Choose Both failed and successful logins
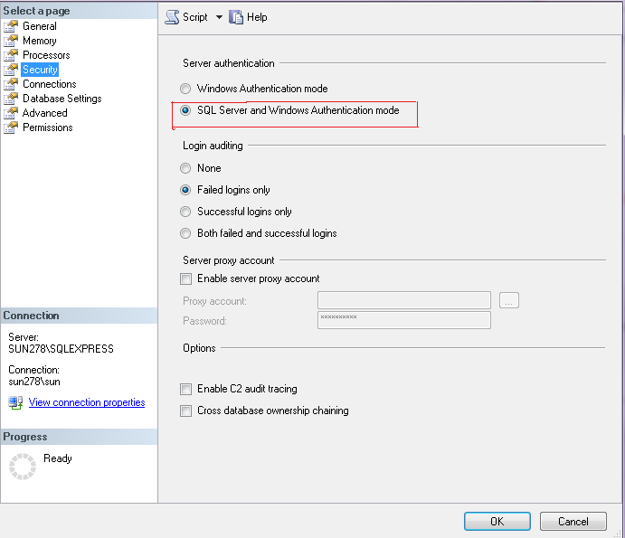 185,233
